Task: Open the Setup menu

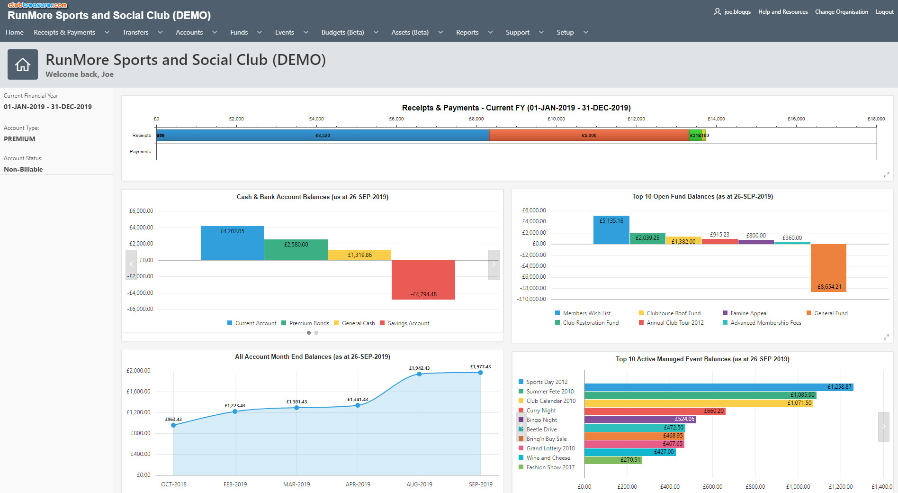Action: pos(565,32)
